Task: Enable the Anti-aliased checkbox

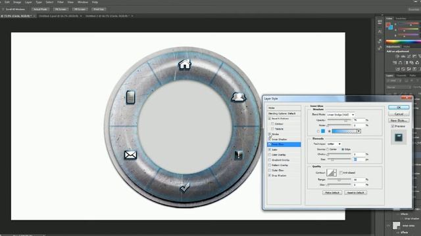Action: tap(341, 172)
